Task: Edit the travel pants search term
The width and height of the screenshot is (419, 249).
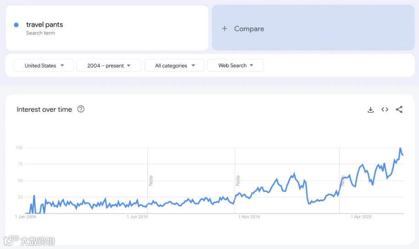Action: (45, 25)
